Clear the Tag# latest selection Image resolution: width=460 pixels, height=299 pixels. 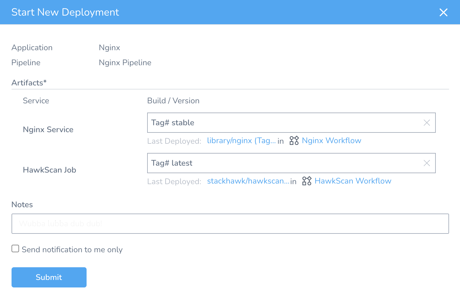pos(427,163)
